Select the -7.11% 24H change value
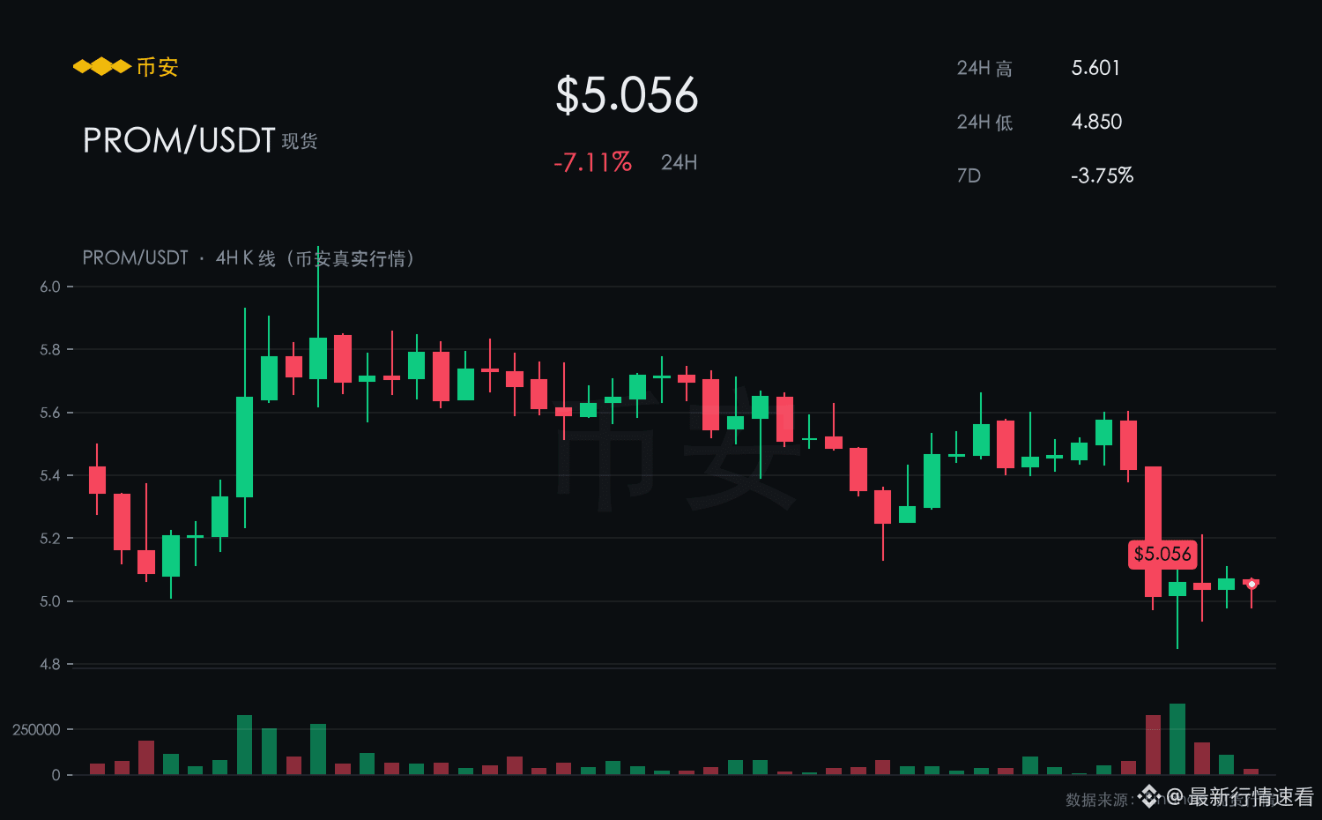 (592, 162)
